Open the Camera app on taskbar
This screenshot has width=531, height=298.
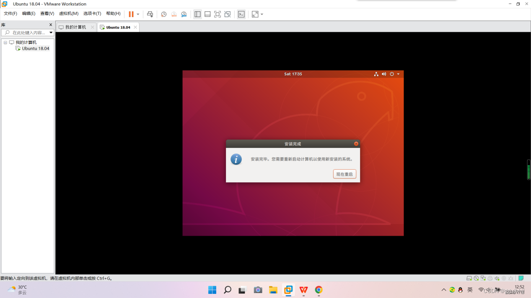coord(258,290)
